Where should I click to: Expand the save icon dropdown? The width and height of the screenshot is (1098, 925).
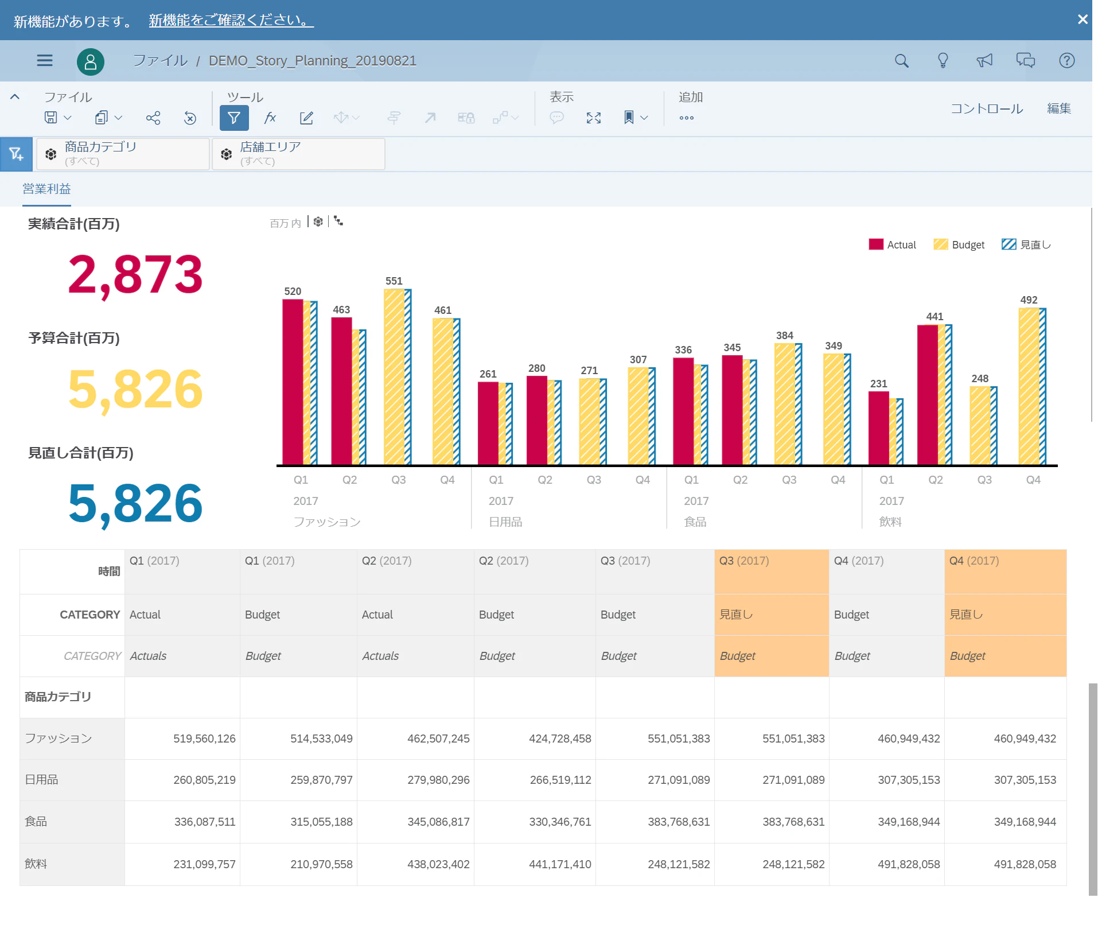(68, 118)
